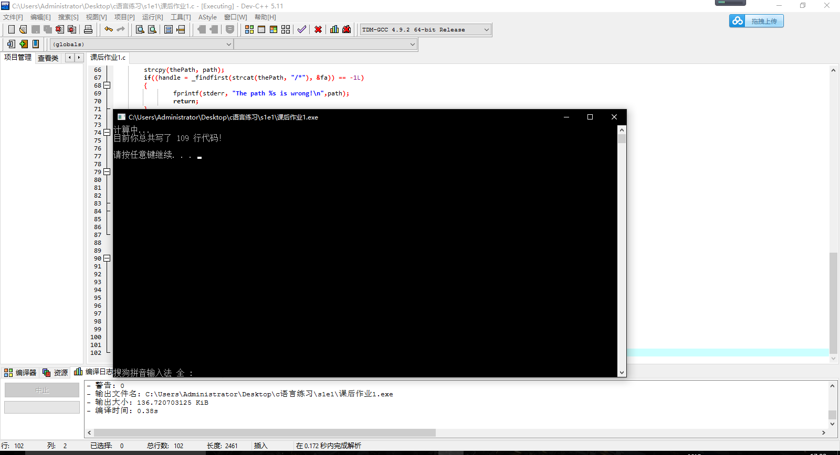Click the left arrow of the panel tabs

point(69,58)
